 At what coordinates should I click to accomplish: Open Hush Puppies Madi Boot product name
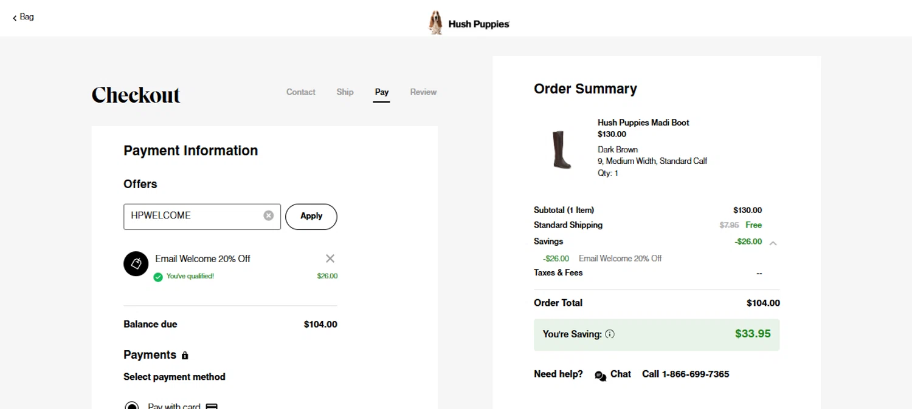[x=643, y=123]
